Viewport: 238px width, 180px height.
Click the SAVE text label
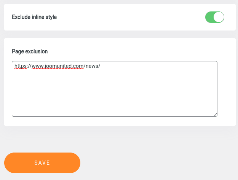pos(42,163)
